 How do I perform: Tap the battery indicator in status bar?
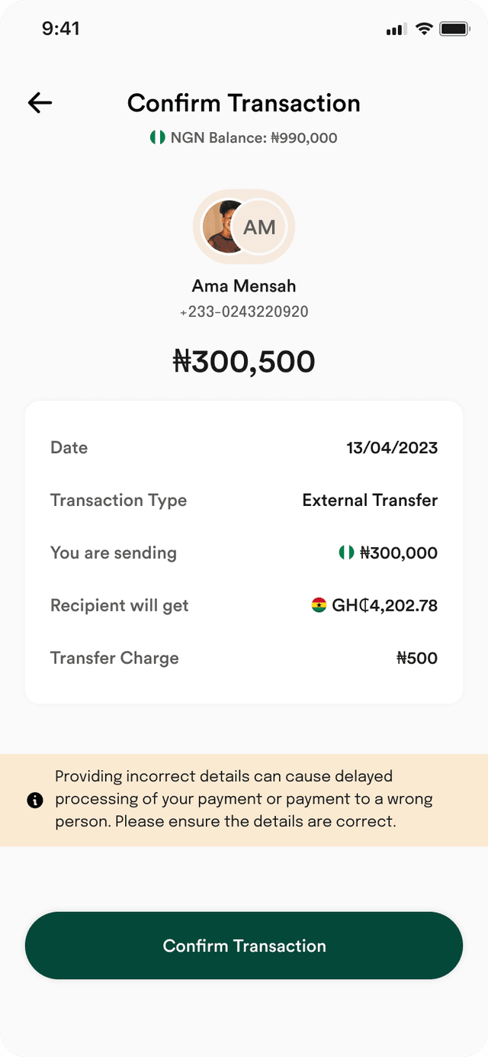(x=454, y=29)
